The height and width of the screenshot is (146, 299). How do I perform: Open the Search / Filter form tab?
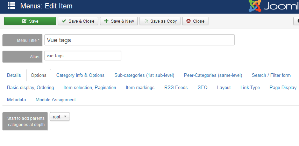point(271,75)
